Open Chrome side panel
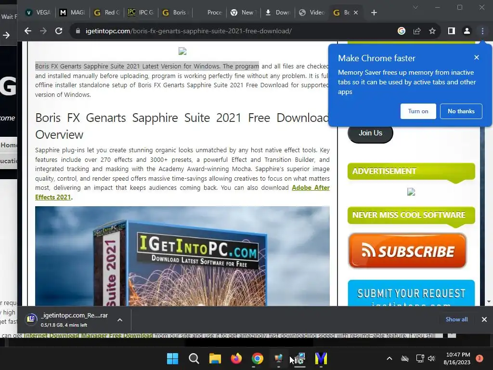 [452, 31]
